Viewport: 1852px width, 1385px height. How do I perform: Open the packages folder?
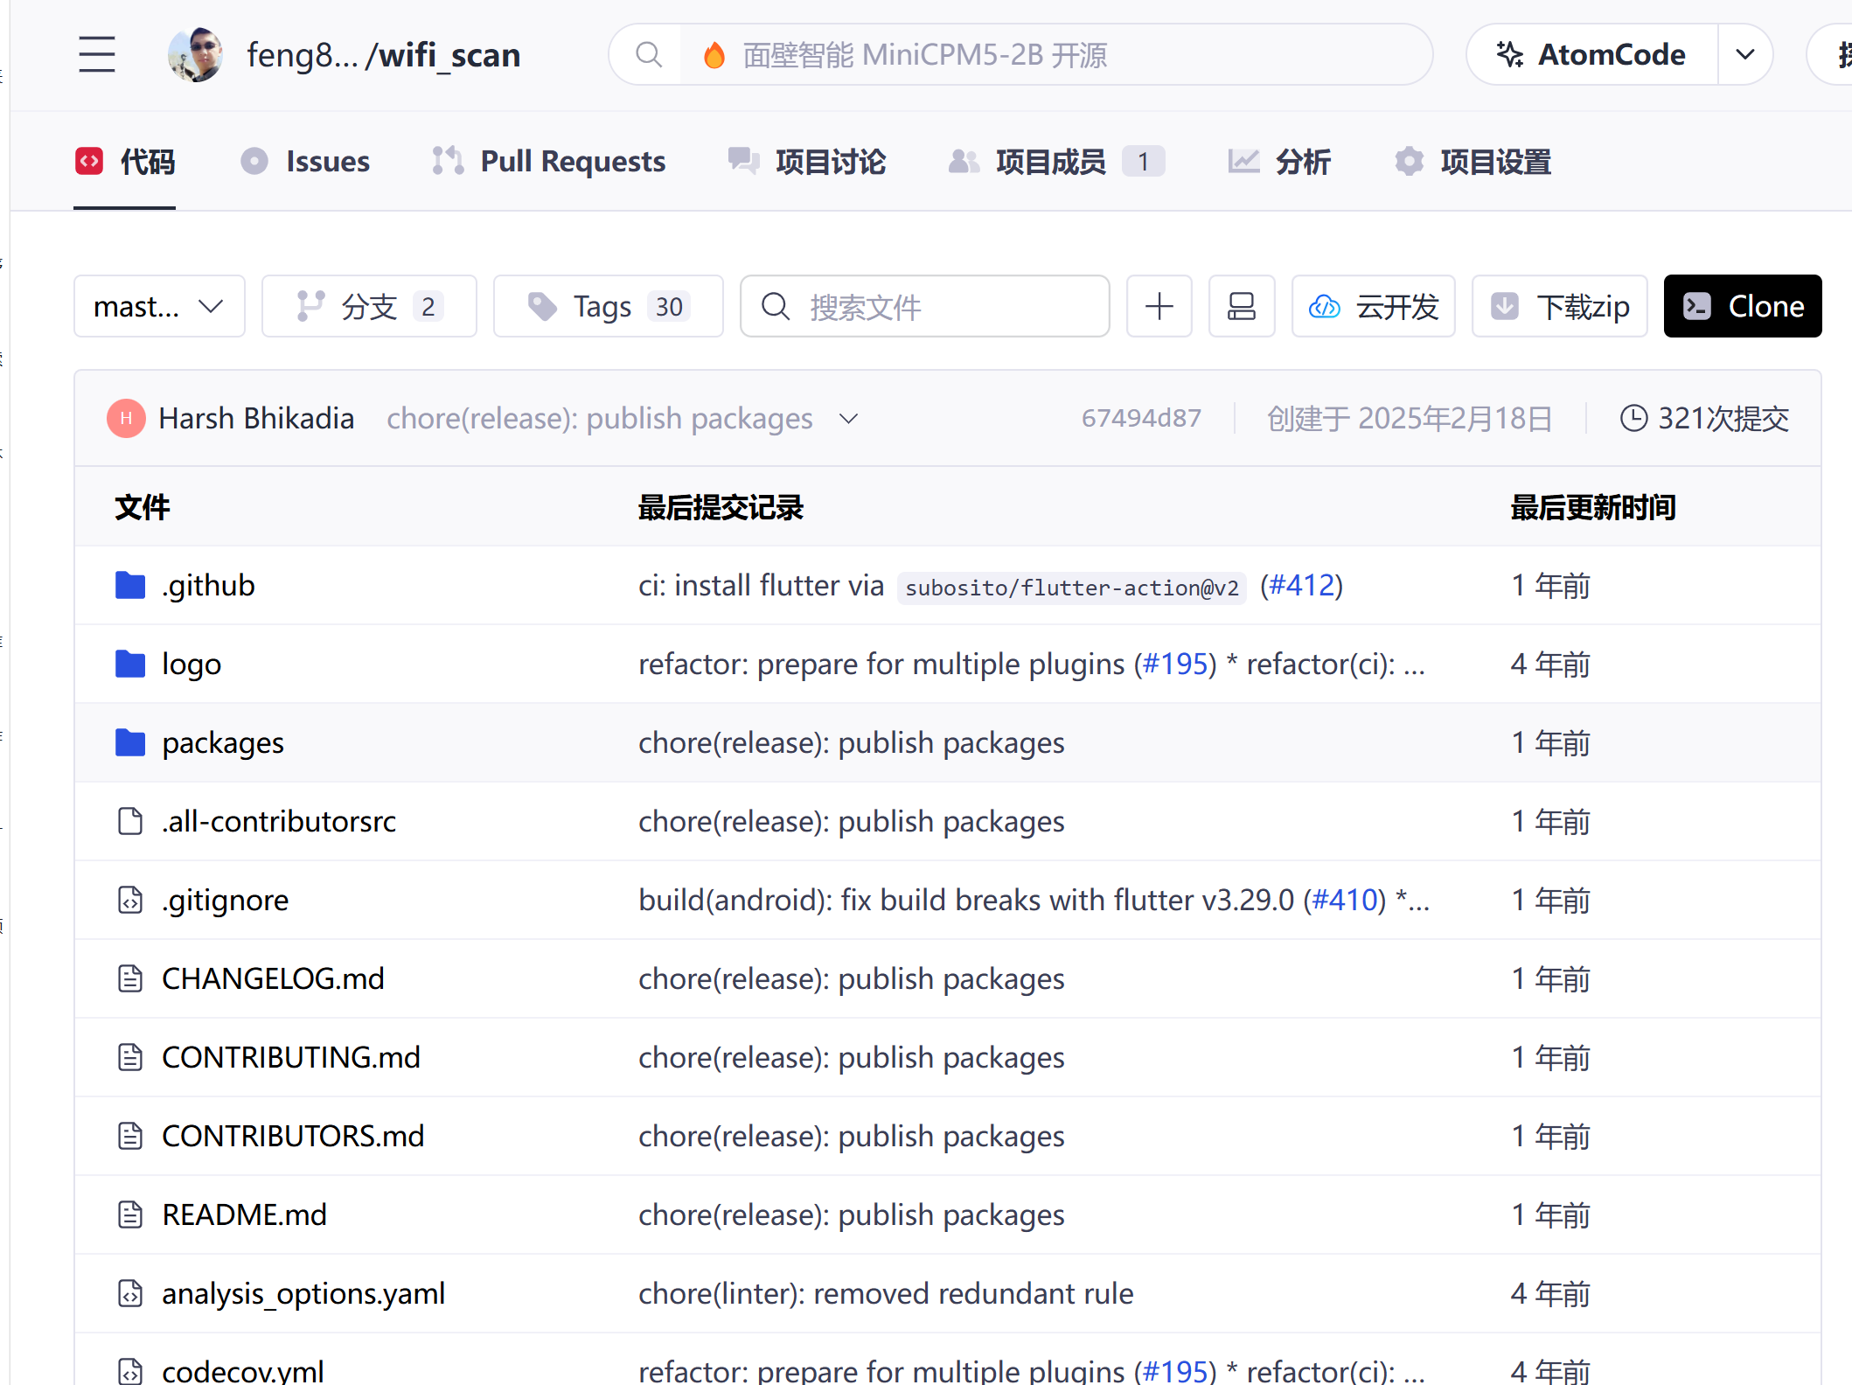coord(223,742)
